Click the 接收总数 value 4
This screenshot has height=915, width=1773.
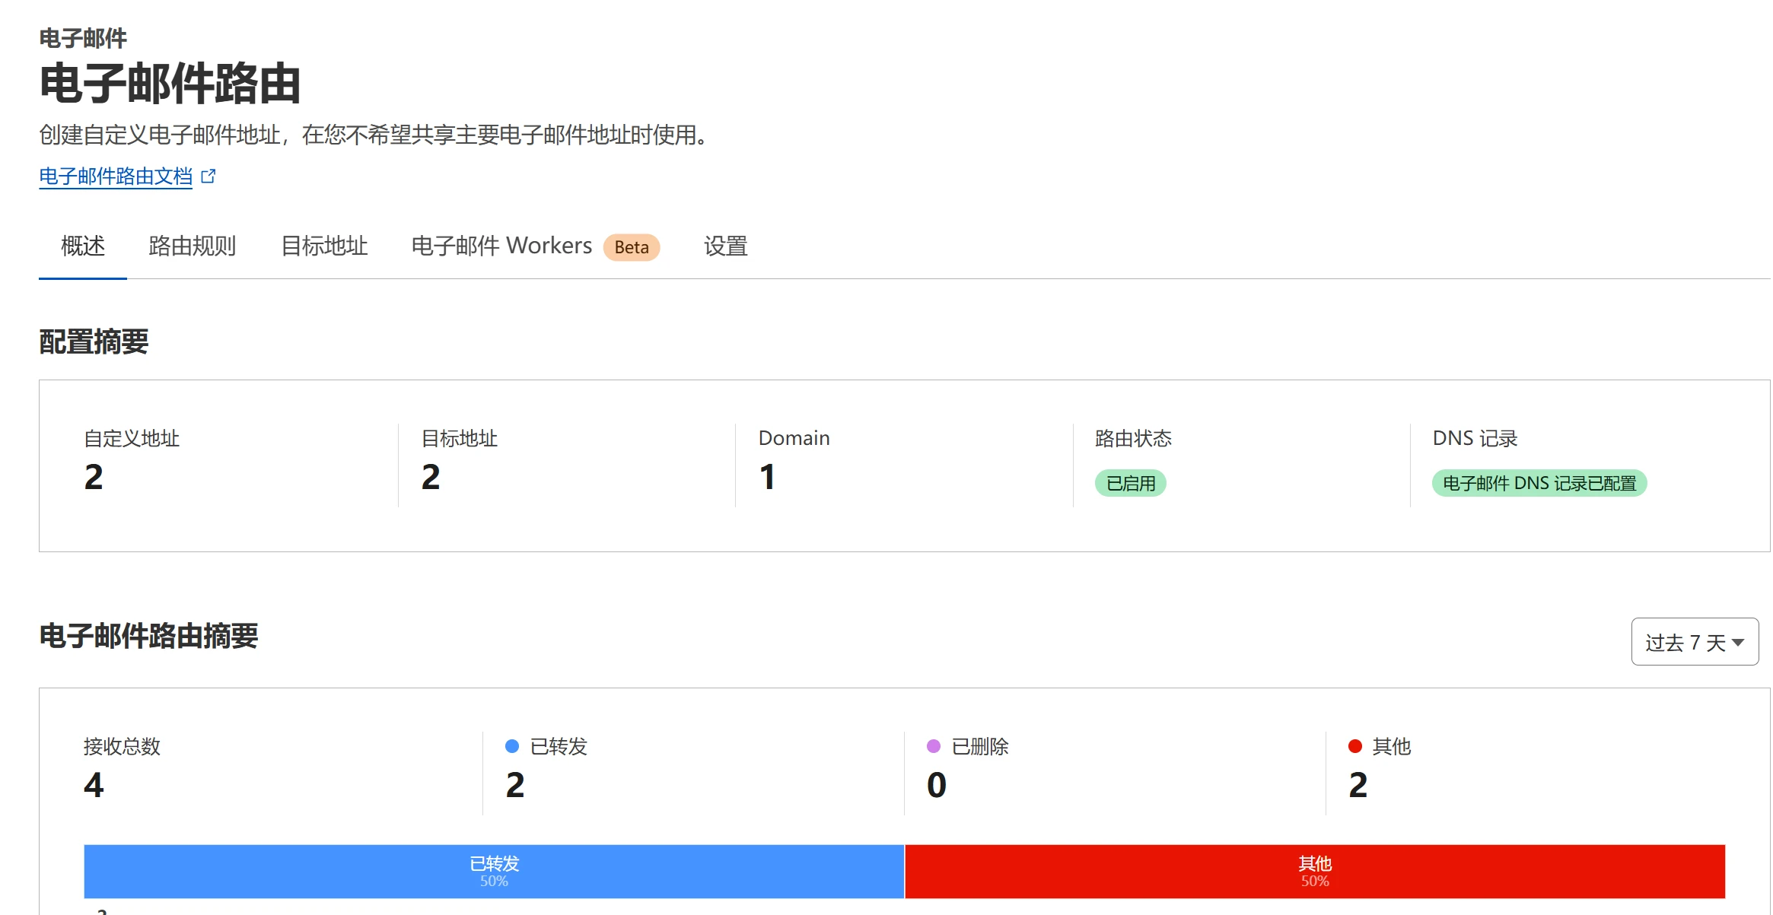click(94, 785)
